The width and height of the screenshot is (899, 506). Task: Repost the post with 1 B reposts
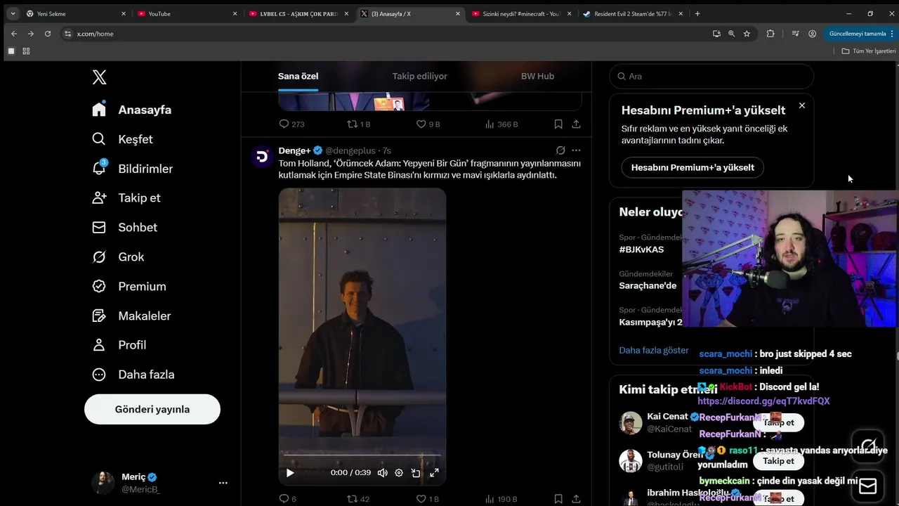359,124
